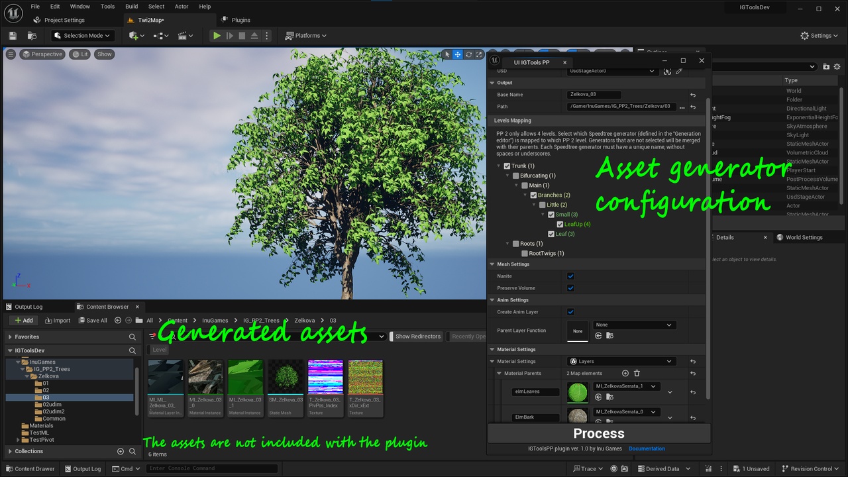Open the Platforms dropdown
Viewport: 848px width, 477px height.
pos(306,36)
